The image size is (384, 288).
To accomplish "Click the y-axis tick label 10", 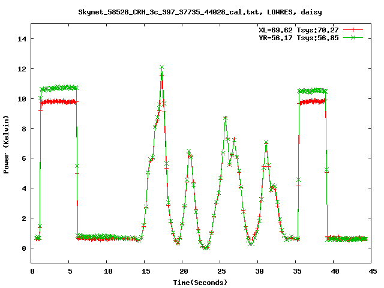I will [x=22, y=99].
